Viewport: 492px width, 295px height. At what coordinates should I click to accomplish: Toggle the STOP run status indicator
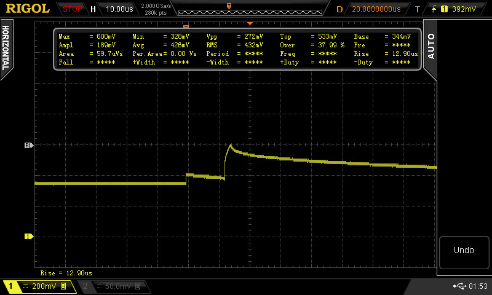(x=73, y=9)
